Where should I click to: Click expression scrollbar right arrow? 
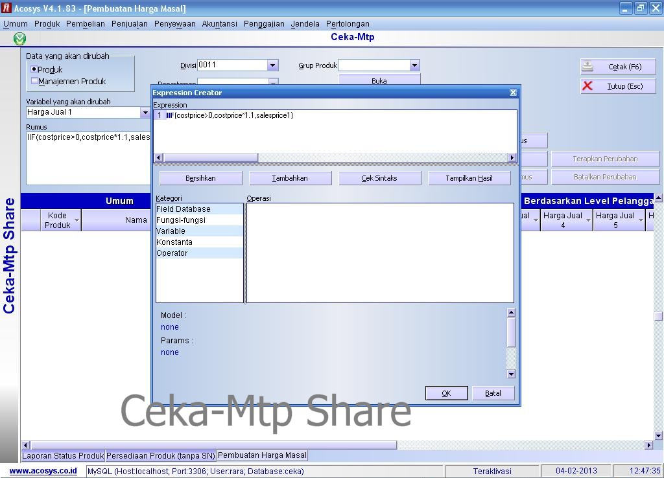[x=512, y=158]
